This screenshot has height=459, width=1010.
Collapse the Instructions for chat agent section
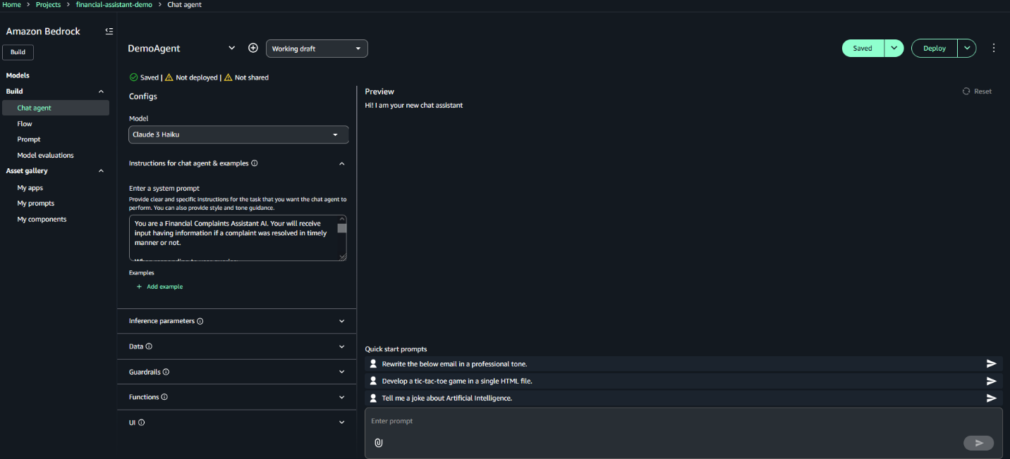342,163
